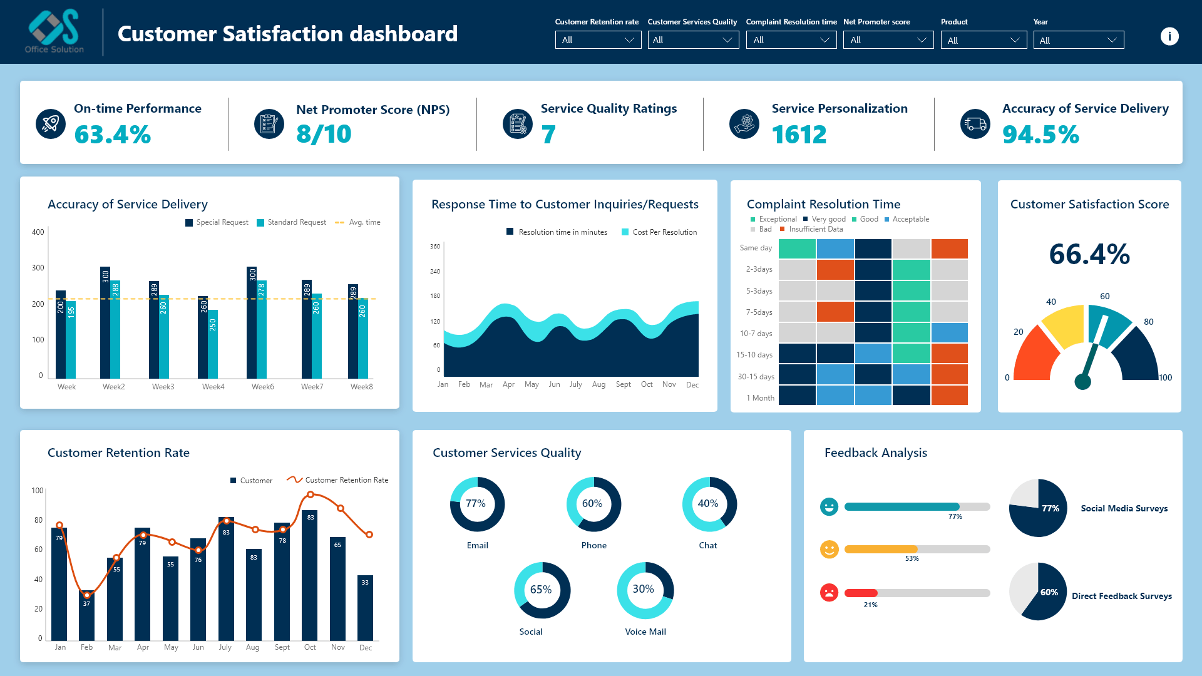Select the Email quality donut chart
The width and height of the screenshot is (1202, 676).
tap(477, 504)
